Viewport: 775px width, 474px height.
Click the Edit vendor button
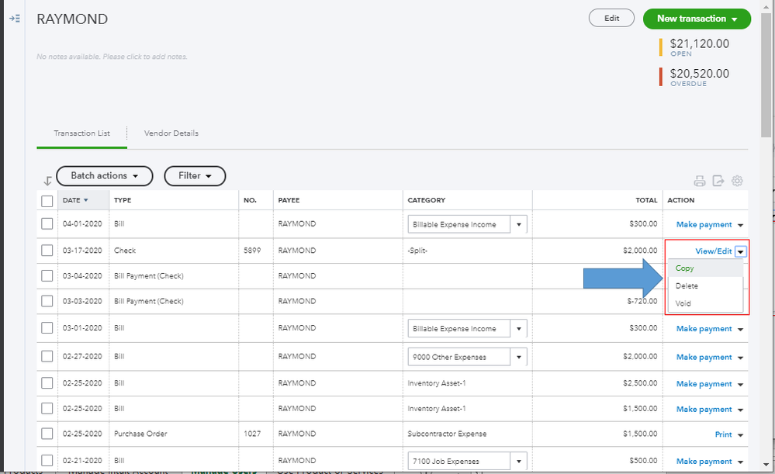point(611,19)
